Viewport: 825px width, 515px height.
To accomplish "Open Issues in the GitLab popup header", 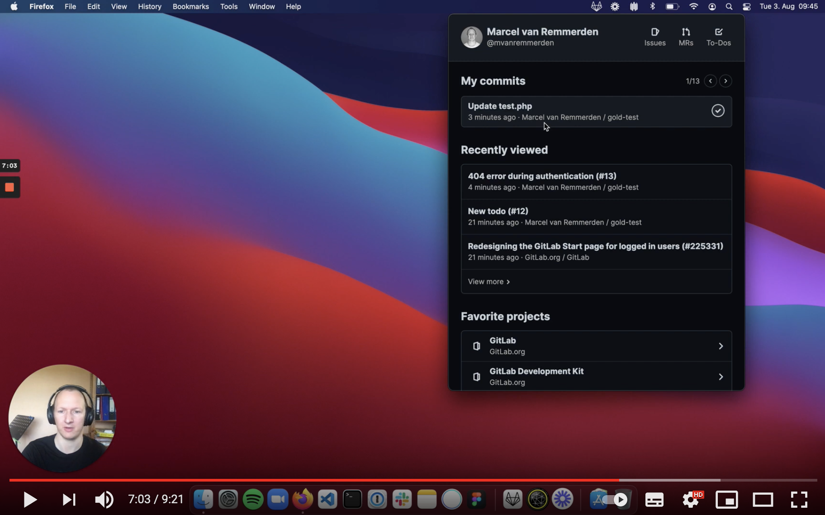I will click(x=654, y=37).
